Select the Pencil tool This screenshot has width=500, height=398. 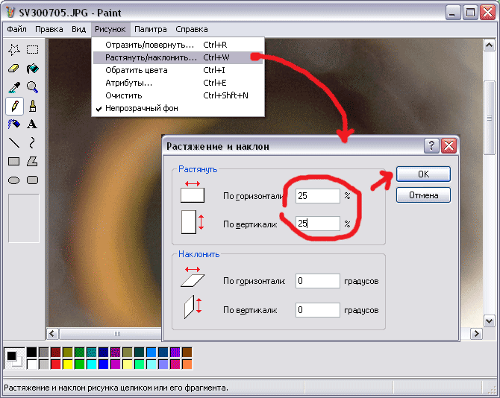coord(13,106)
